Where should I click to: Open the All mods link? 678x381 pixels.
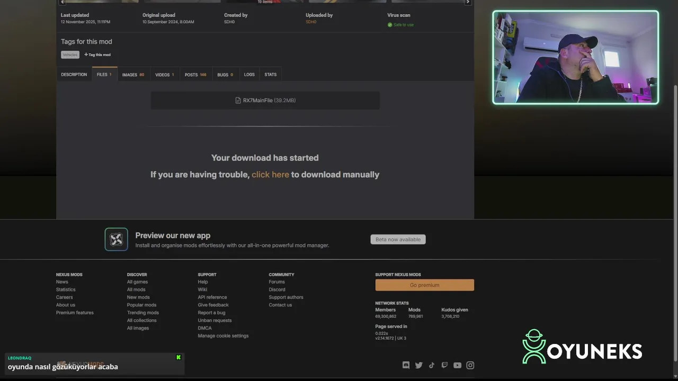[136, 289]
